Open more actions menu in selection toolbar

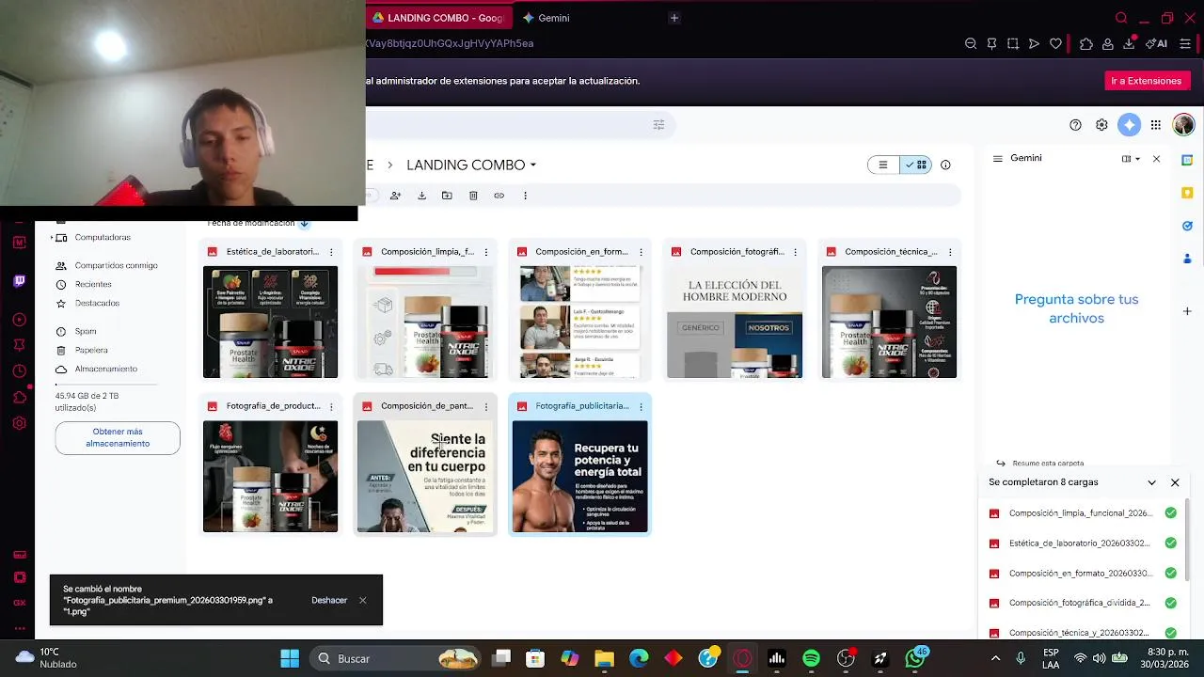(x=525, y=196)
